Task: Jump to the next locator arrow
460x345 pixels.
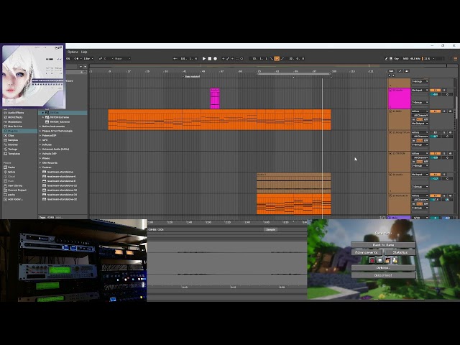Action: tap(393, 75)
